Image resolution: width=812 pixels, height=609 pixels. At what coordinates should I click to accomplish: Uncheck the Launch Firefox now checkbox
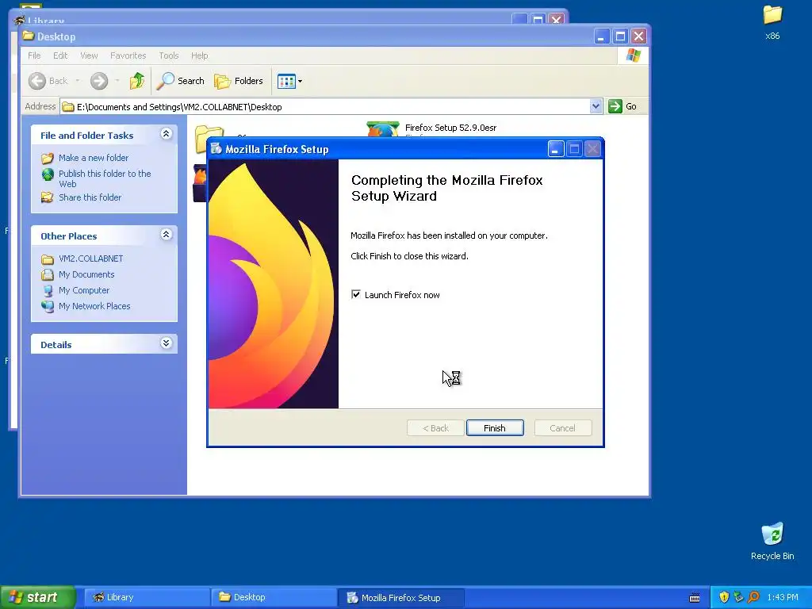pyautogui.click(x=356, y=294)
